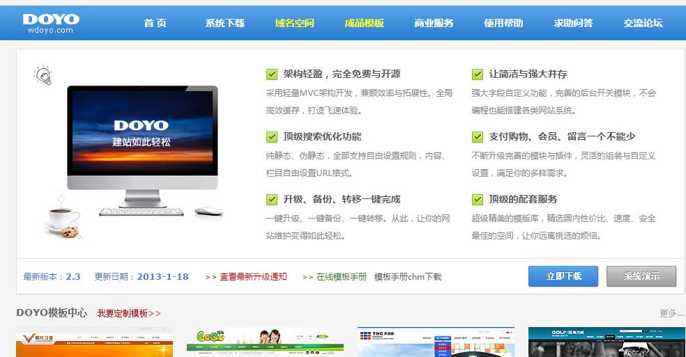686x357 pixels.
Task: Click the description 不断升级完善的模块与插件 paragraph
Action: pos(563,164)
